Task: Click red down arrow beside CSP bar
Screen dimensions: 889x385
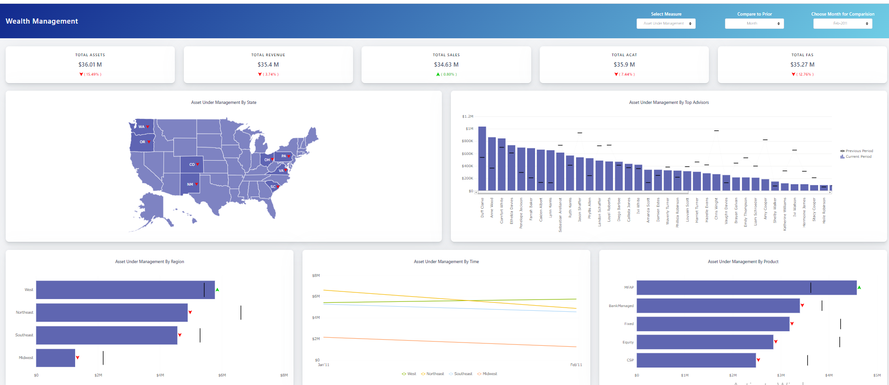Action: (x=759, y=360)
